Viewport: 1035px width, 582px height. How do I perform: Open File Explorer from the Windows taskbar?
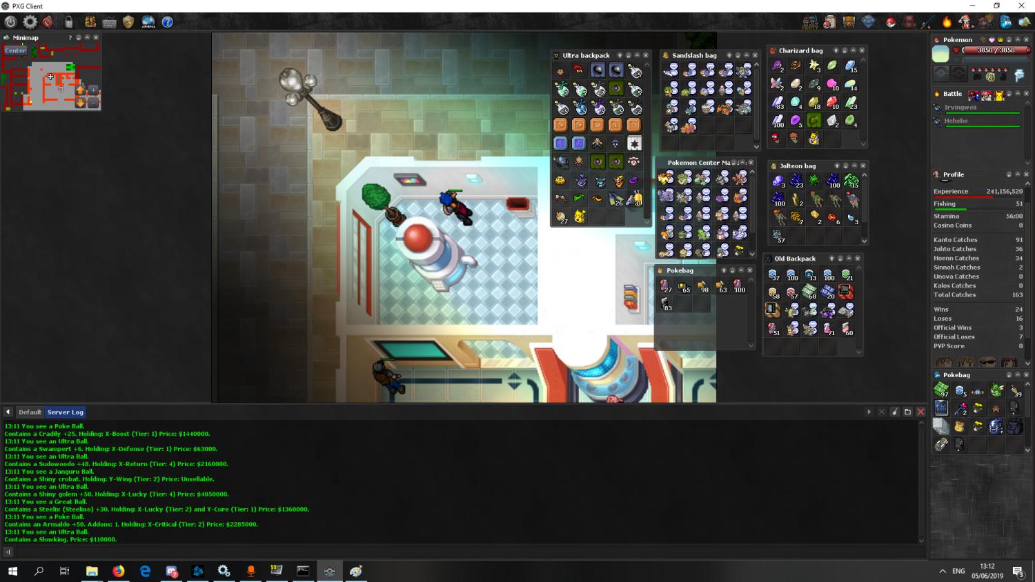pos(92,571)
